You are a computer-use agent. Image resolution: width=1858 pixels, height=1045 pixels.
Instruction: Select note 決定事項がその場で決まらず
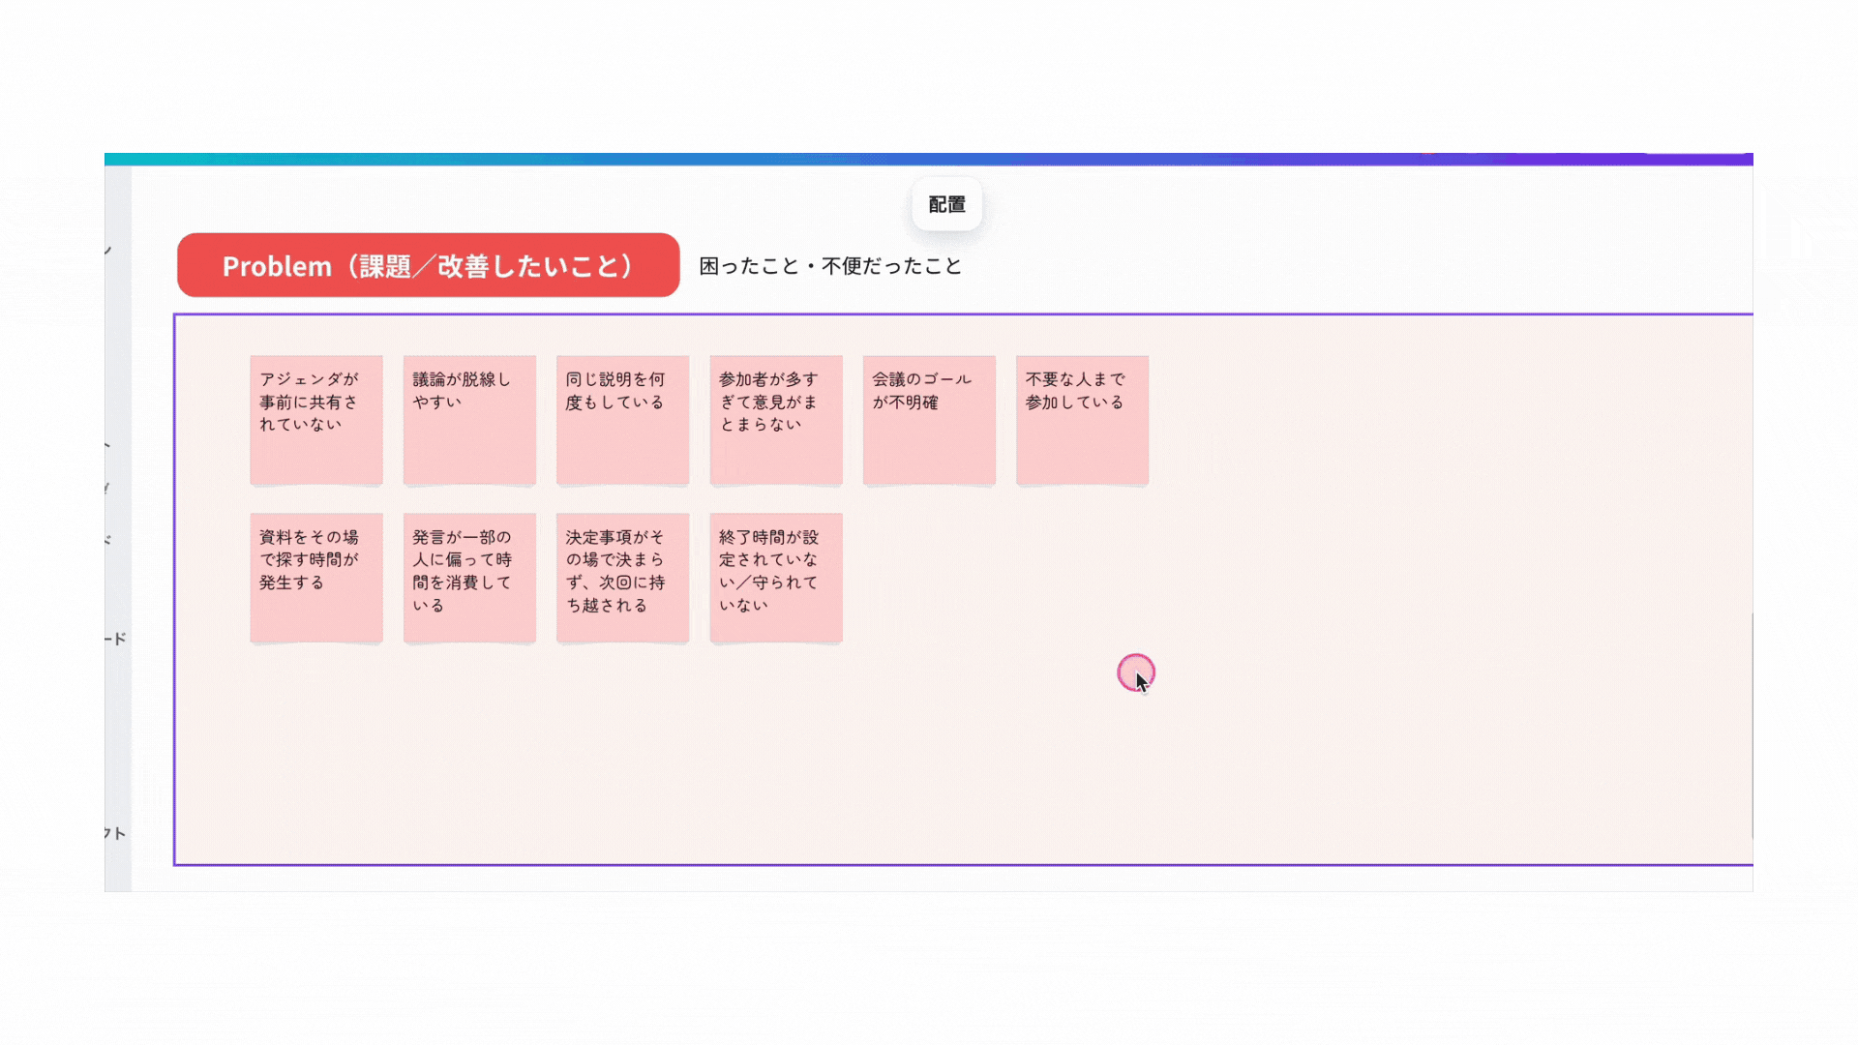pyautogui.click(x=622, y=578)
